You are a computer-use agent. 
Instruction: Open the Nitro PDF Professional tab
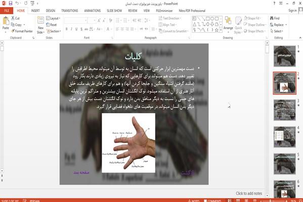pos(192,11)
